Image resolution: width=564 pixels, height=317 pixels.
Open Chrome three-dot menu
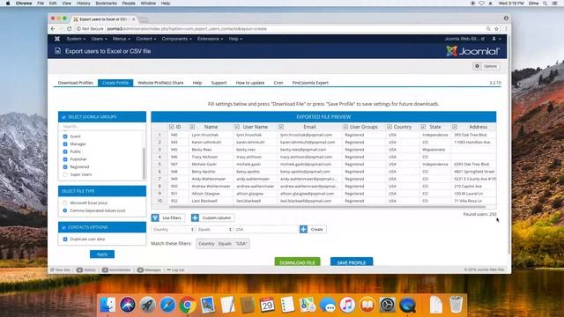tap(505, 29)
